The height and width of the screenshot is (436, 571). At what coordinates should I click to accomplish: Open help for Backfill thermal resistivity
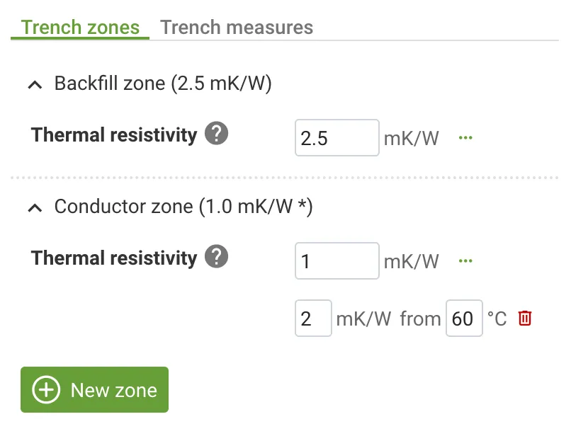click(x=217, y=134)
